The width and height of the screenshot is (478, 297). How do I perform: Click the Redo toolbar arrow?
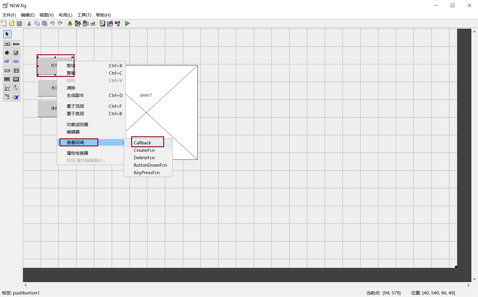(x=60, y=23)
